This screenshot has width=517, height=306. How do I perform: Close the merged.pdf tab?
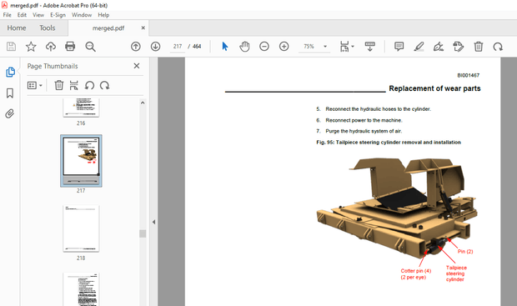click(143, 28)
